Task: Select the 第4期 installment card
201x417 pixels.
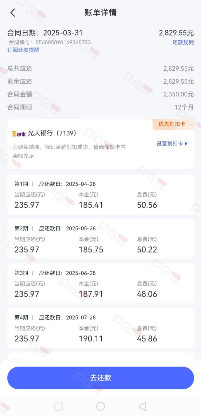Action: pos(100,328)
